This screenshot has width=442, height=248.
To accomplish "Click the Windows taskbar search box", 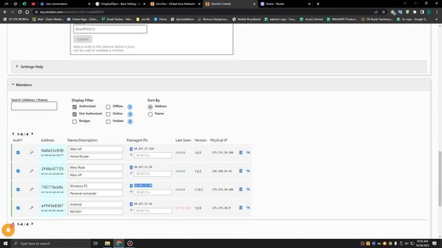I will coord(50,243).
